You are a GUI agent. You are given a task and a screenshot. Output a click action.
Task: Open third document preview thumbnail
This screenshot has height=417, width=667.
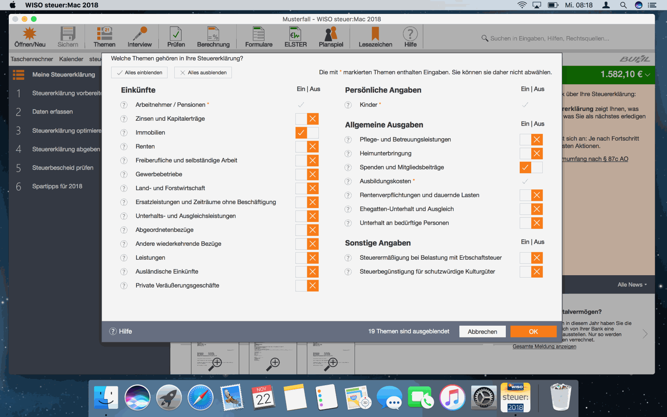(x=331, y=358)
